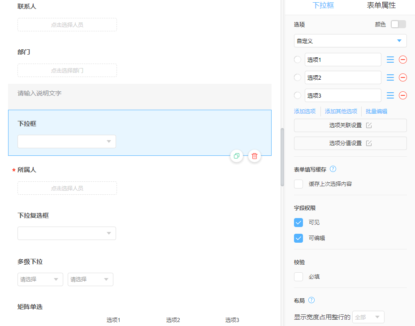
Task: Select the 下拉框 properties tab
Action: point(323,5)
